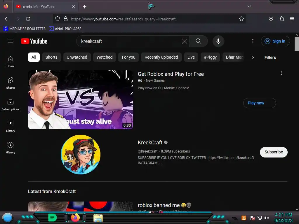Viewport: 299px width, 224px height.
Task: Open the MrBeast VS Roblox ad thumbnail
Action: point(81,100)
